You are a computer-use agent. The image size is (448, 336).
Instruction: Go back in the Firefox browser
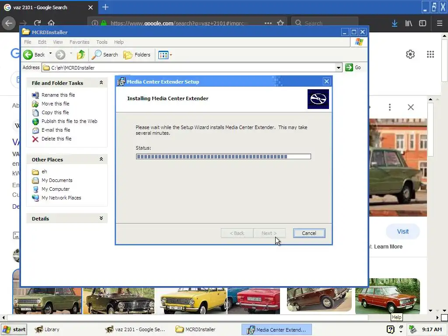click(x=9, y=23)
